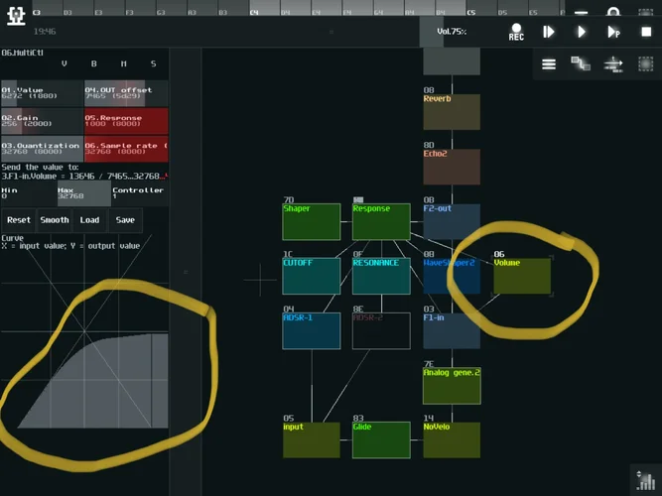662x496 pixels.
Task: Select the CUTOFF module
Action: point(312,276)
